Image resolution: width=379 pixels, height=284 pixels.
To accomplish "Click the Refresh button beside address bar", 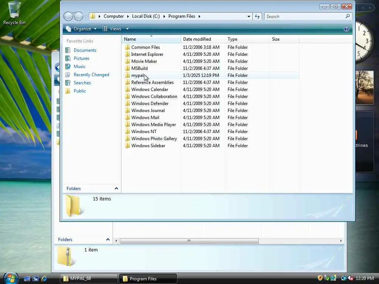I will 257,16.
